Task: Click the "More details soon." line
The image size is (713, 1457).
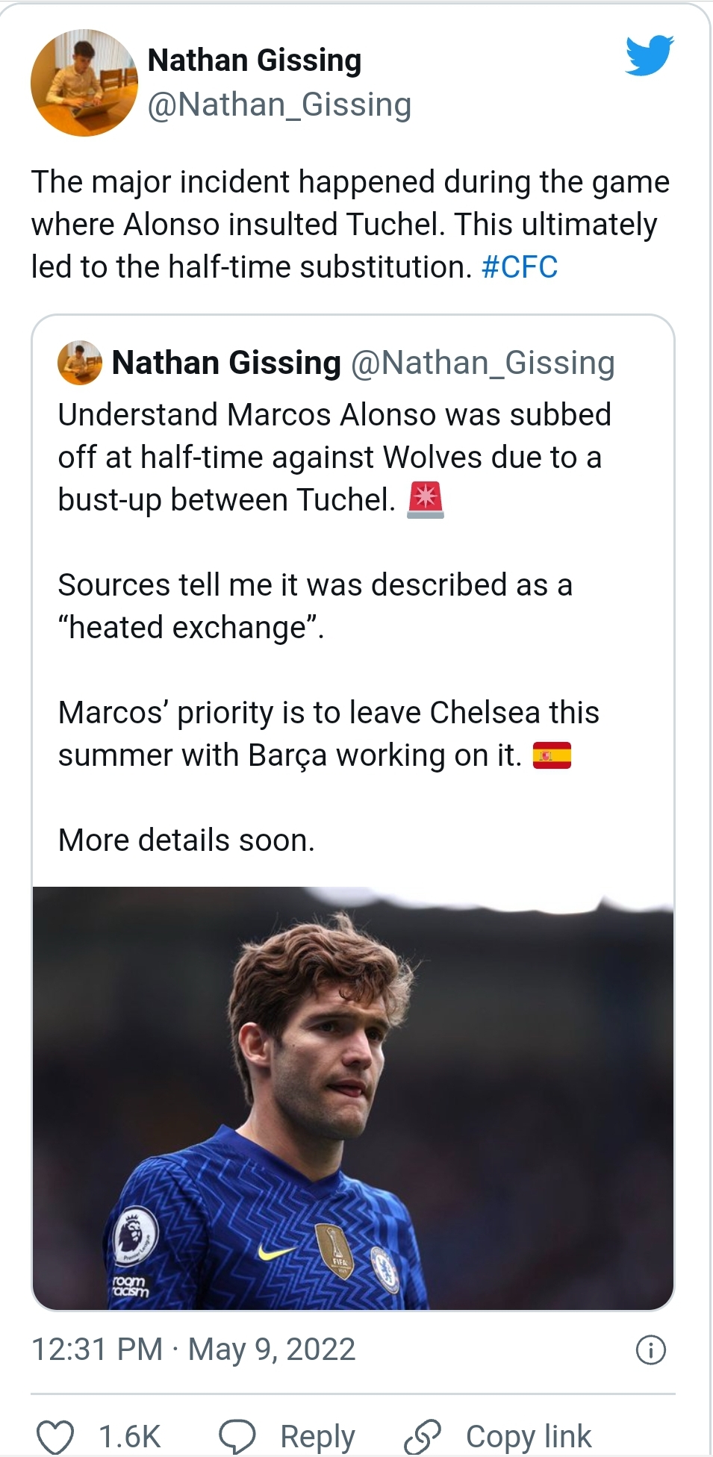Action: [x=187, y=840]
